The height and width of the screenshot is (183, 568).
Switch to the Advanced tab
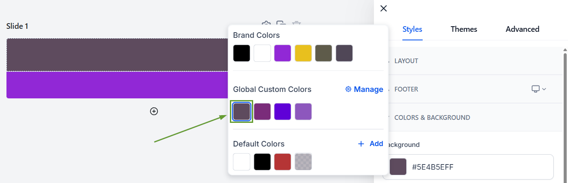522,29
